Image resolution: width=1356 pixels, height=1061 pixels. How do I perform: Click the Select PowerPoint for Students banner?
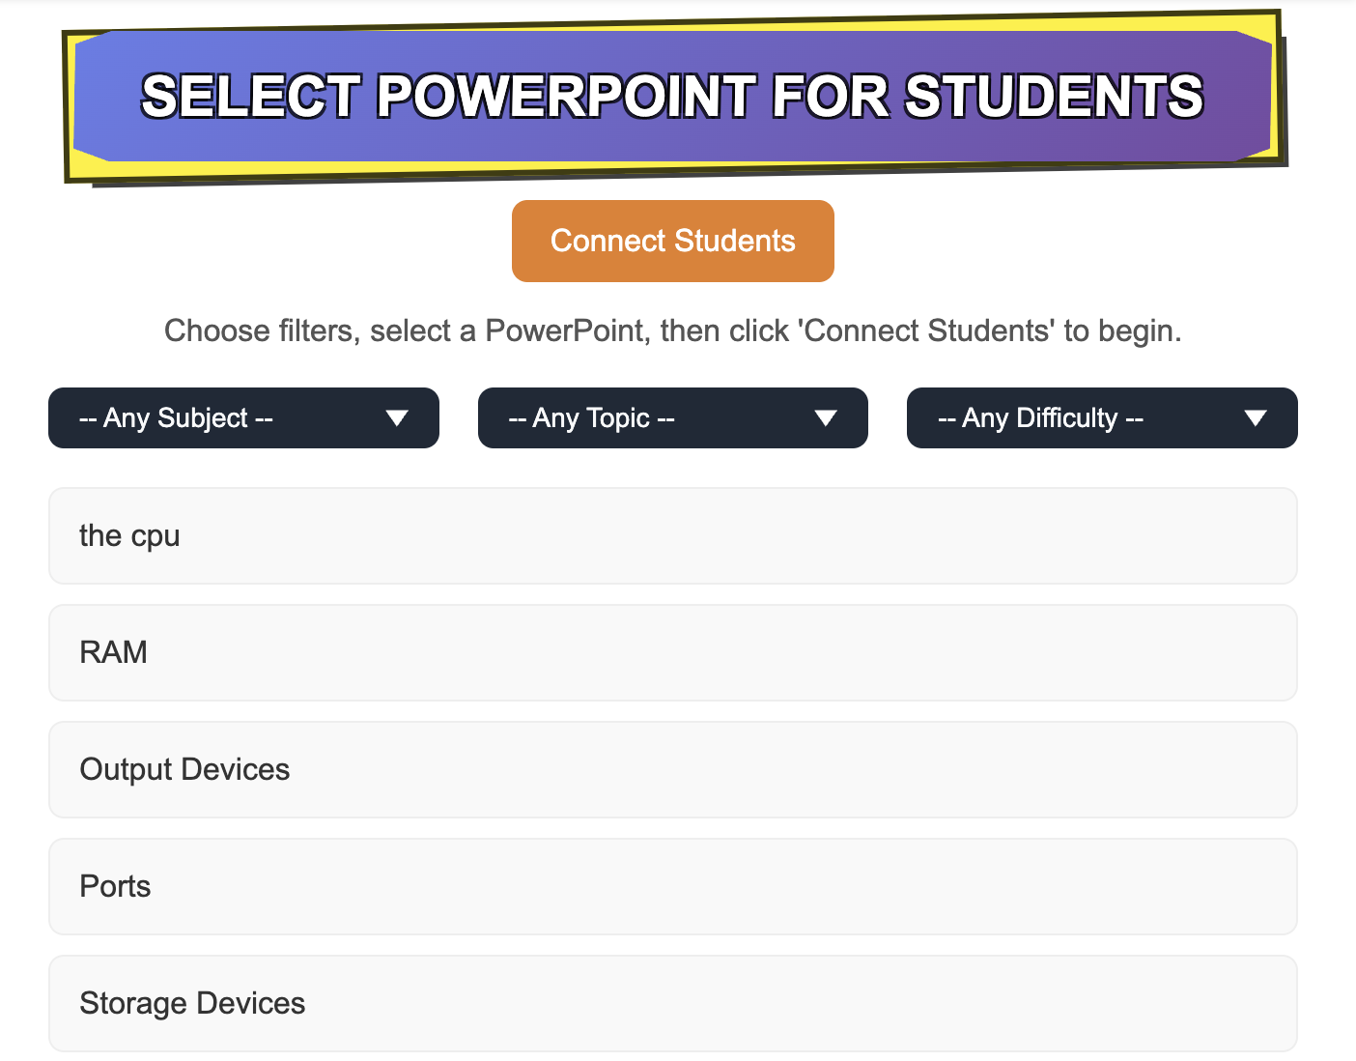click(x=673, y=97)
